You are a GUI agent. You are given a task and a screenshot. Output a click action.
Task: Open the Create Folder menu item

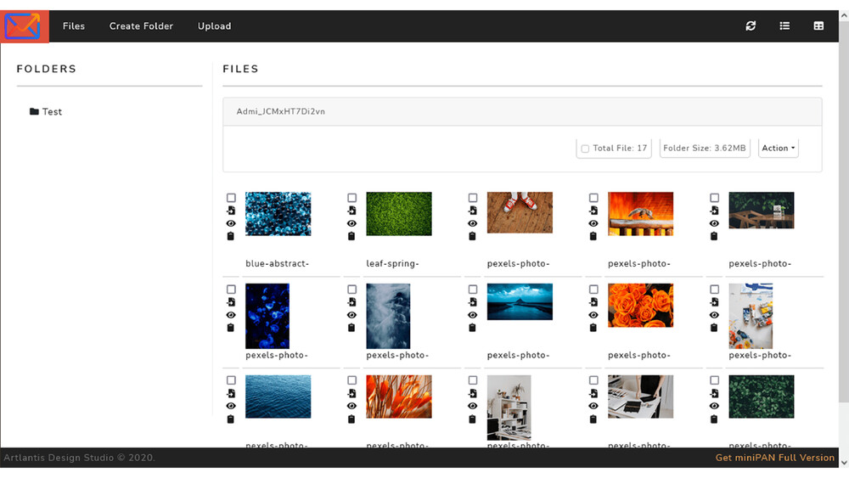[141, 26]
